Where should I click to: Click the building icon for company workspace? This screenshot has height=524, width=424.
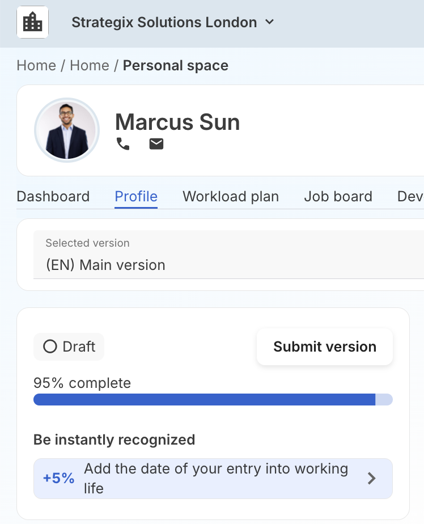click(32, 22)
